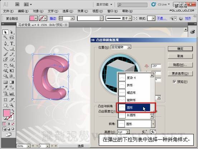Click the 贴图(M)... map art button

(x=180, y=65)
